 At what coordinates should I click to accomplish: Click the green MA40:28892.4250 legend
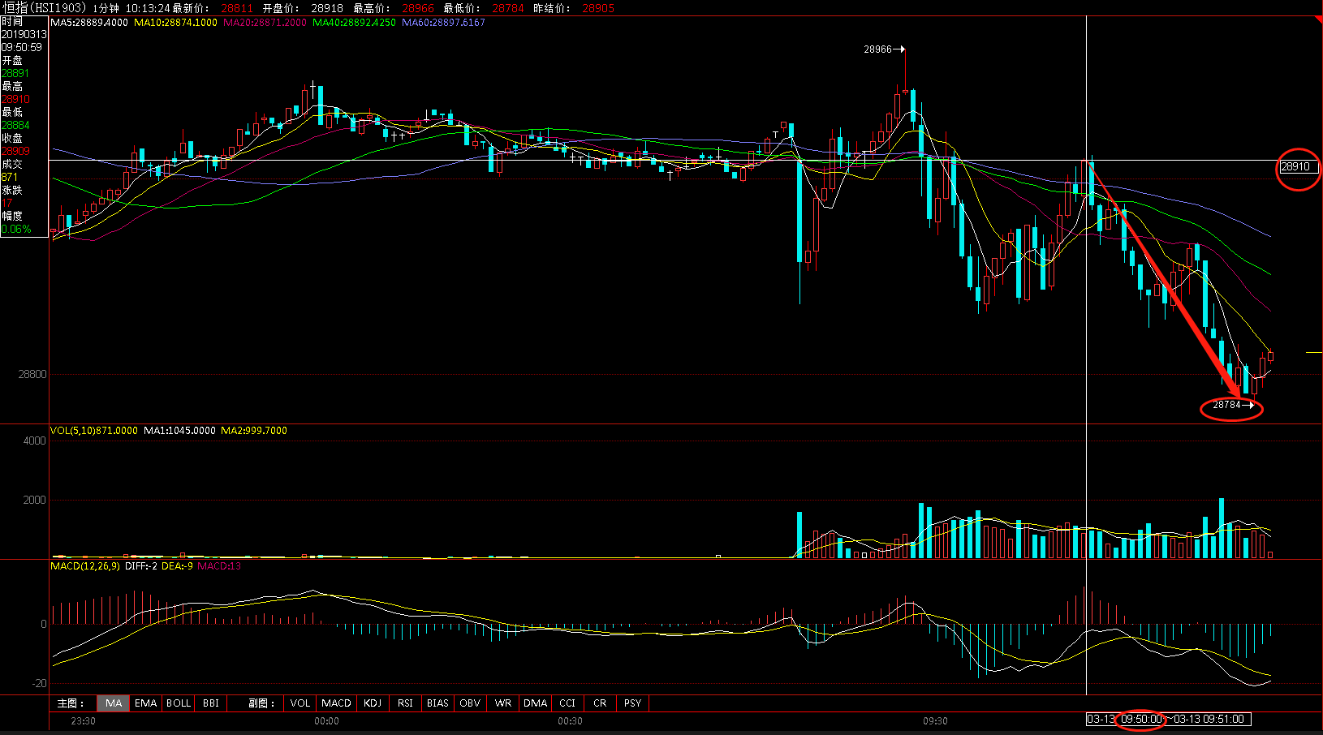[354, 23]
